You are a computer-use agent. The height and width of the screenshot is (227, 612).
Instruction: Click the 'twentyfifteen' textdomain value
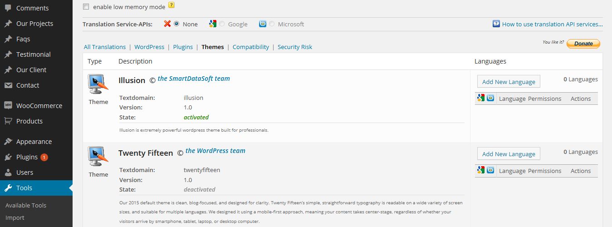(x=202, y=170)
